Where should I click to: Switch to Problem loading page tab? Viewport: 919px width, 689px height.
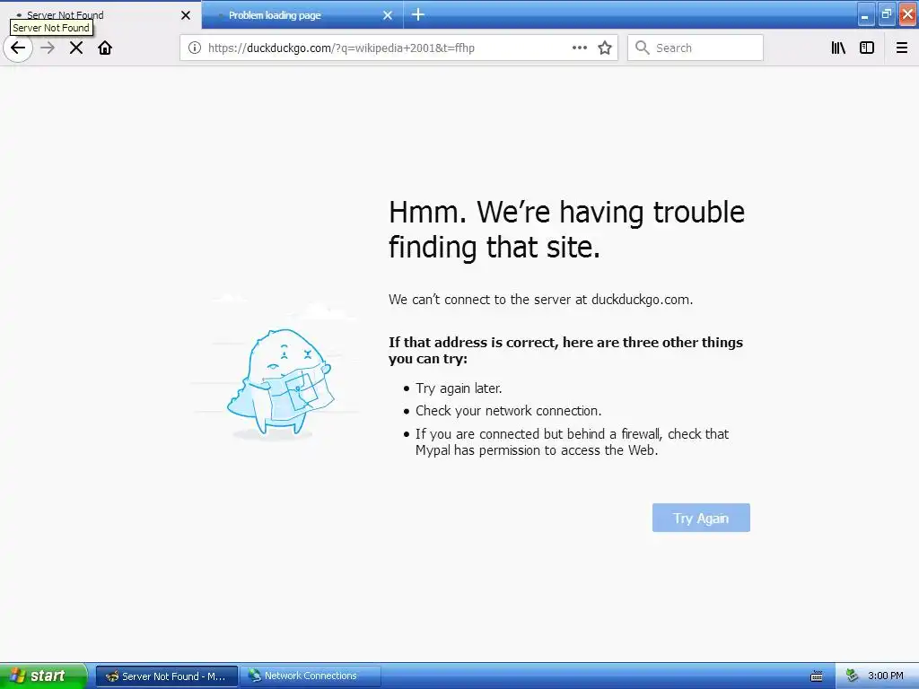(x=302, y=15)
